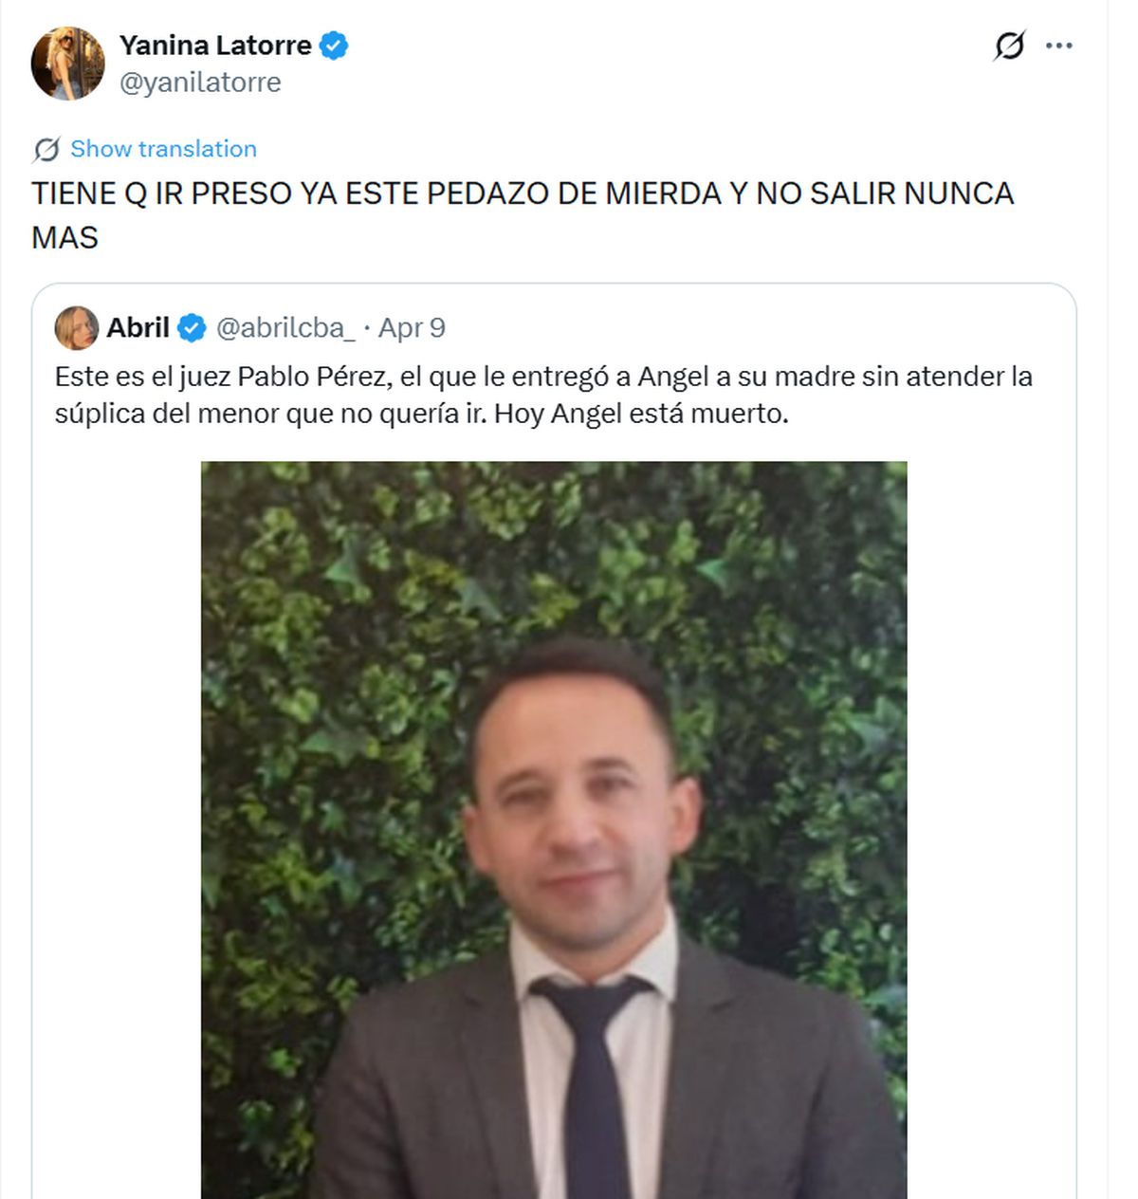Enlarge the photo of man in suit
Image resolution: width=1138 pixels, height=1199 pixels.
[x=554, y=830]
